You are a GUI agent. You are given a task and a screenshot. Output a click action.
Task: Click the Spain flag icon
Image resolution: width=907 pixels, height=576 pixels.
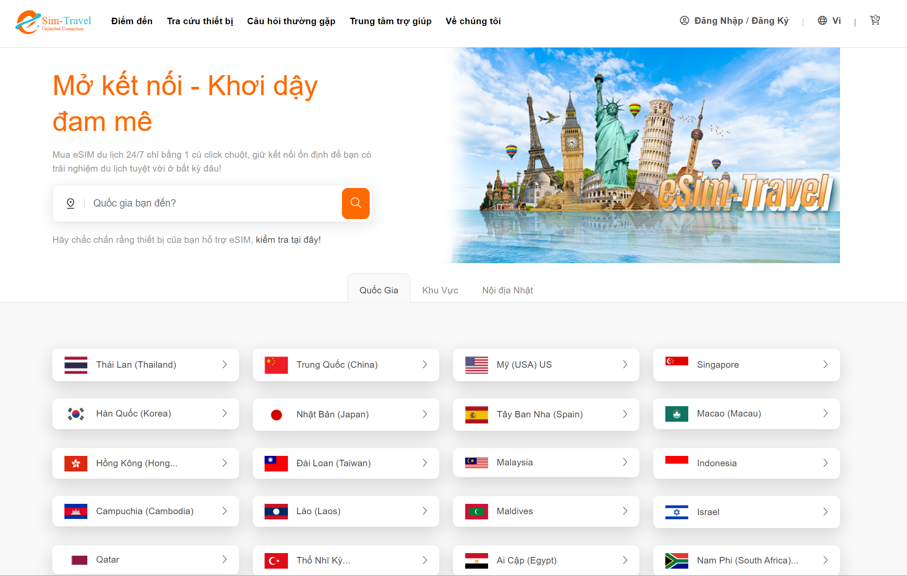[476, 415]
